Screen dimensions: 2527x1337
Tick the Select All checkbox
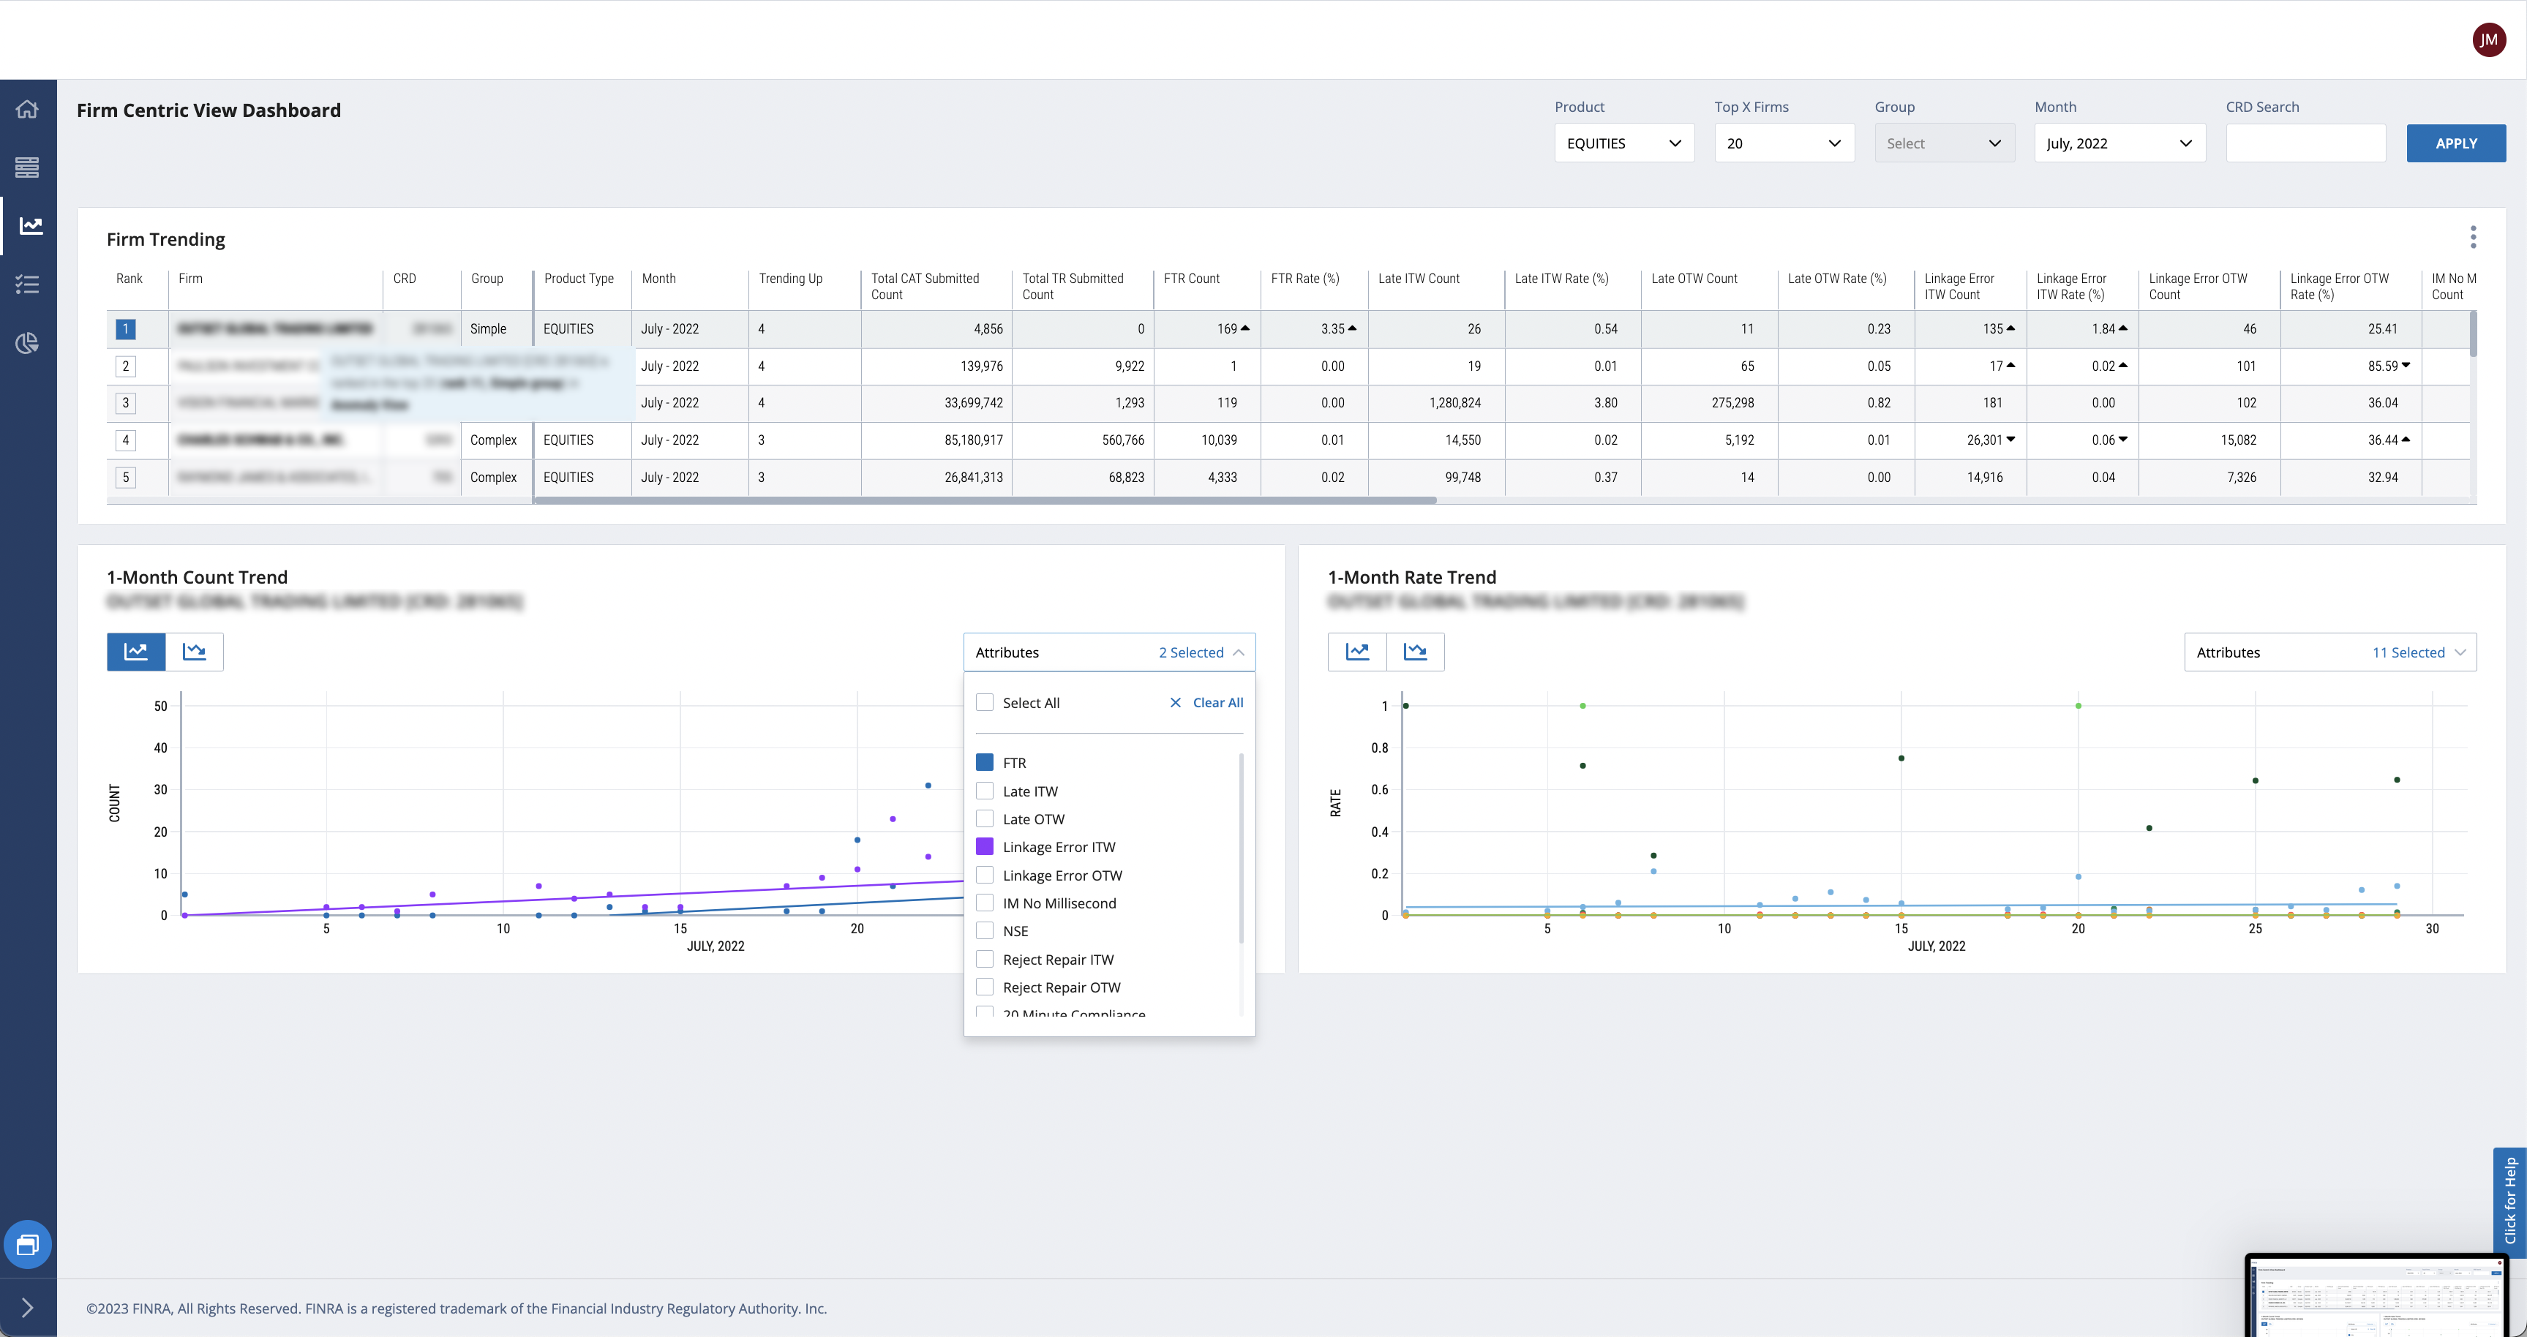985,702
